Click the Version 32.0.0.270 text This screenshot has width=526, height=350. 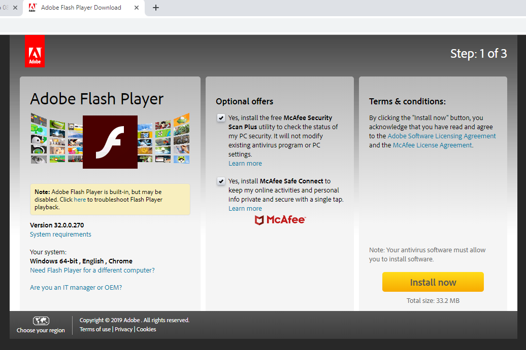[x=57, y=225]
